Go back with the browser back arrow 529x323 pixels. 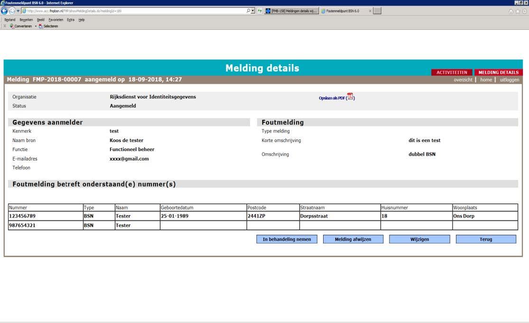5,11
